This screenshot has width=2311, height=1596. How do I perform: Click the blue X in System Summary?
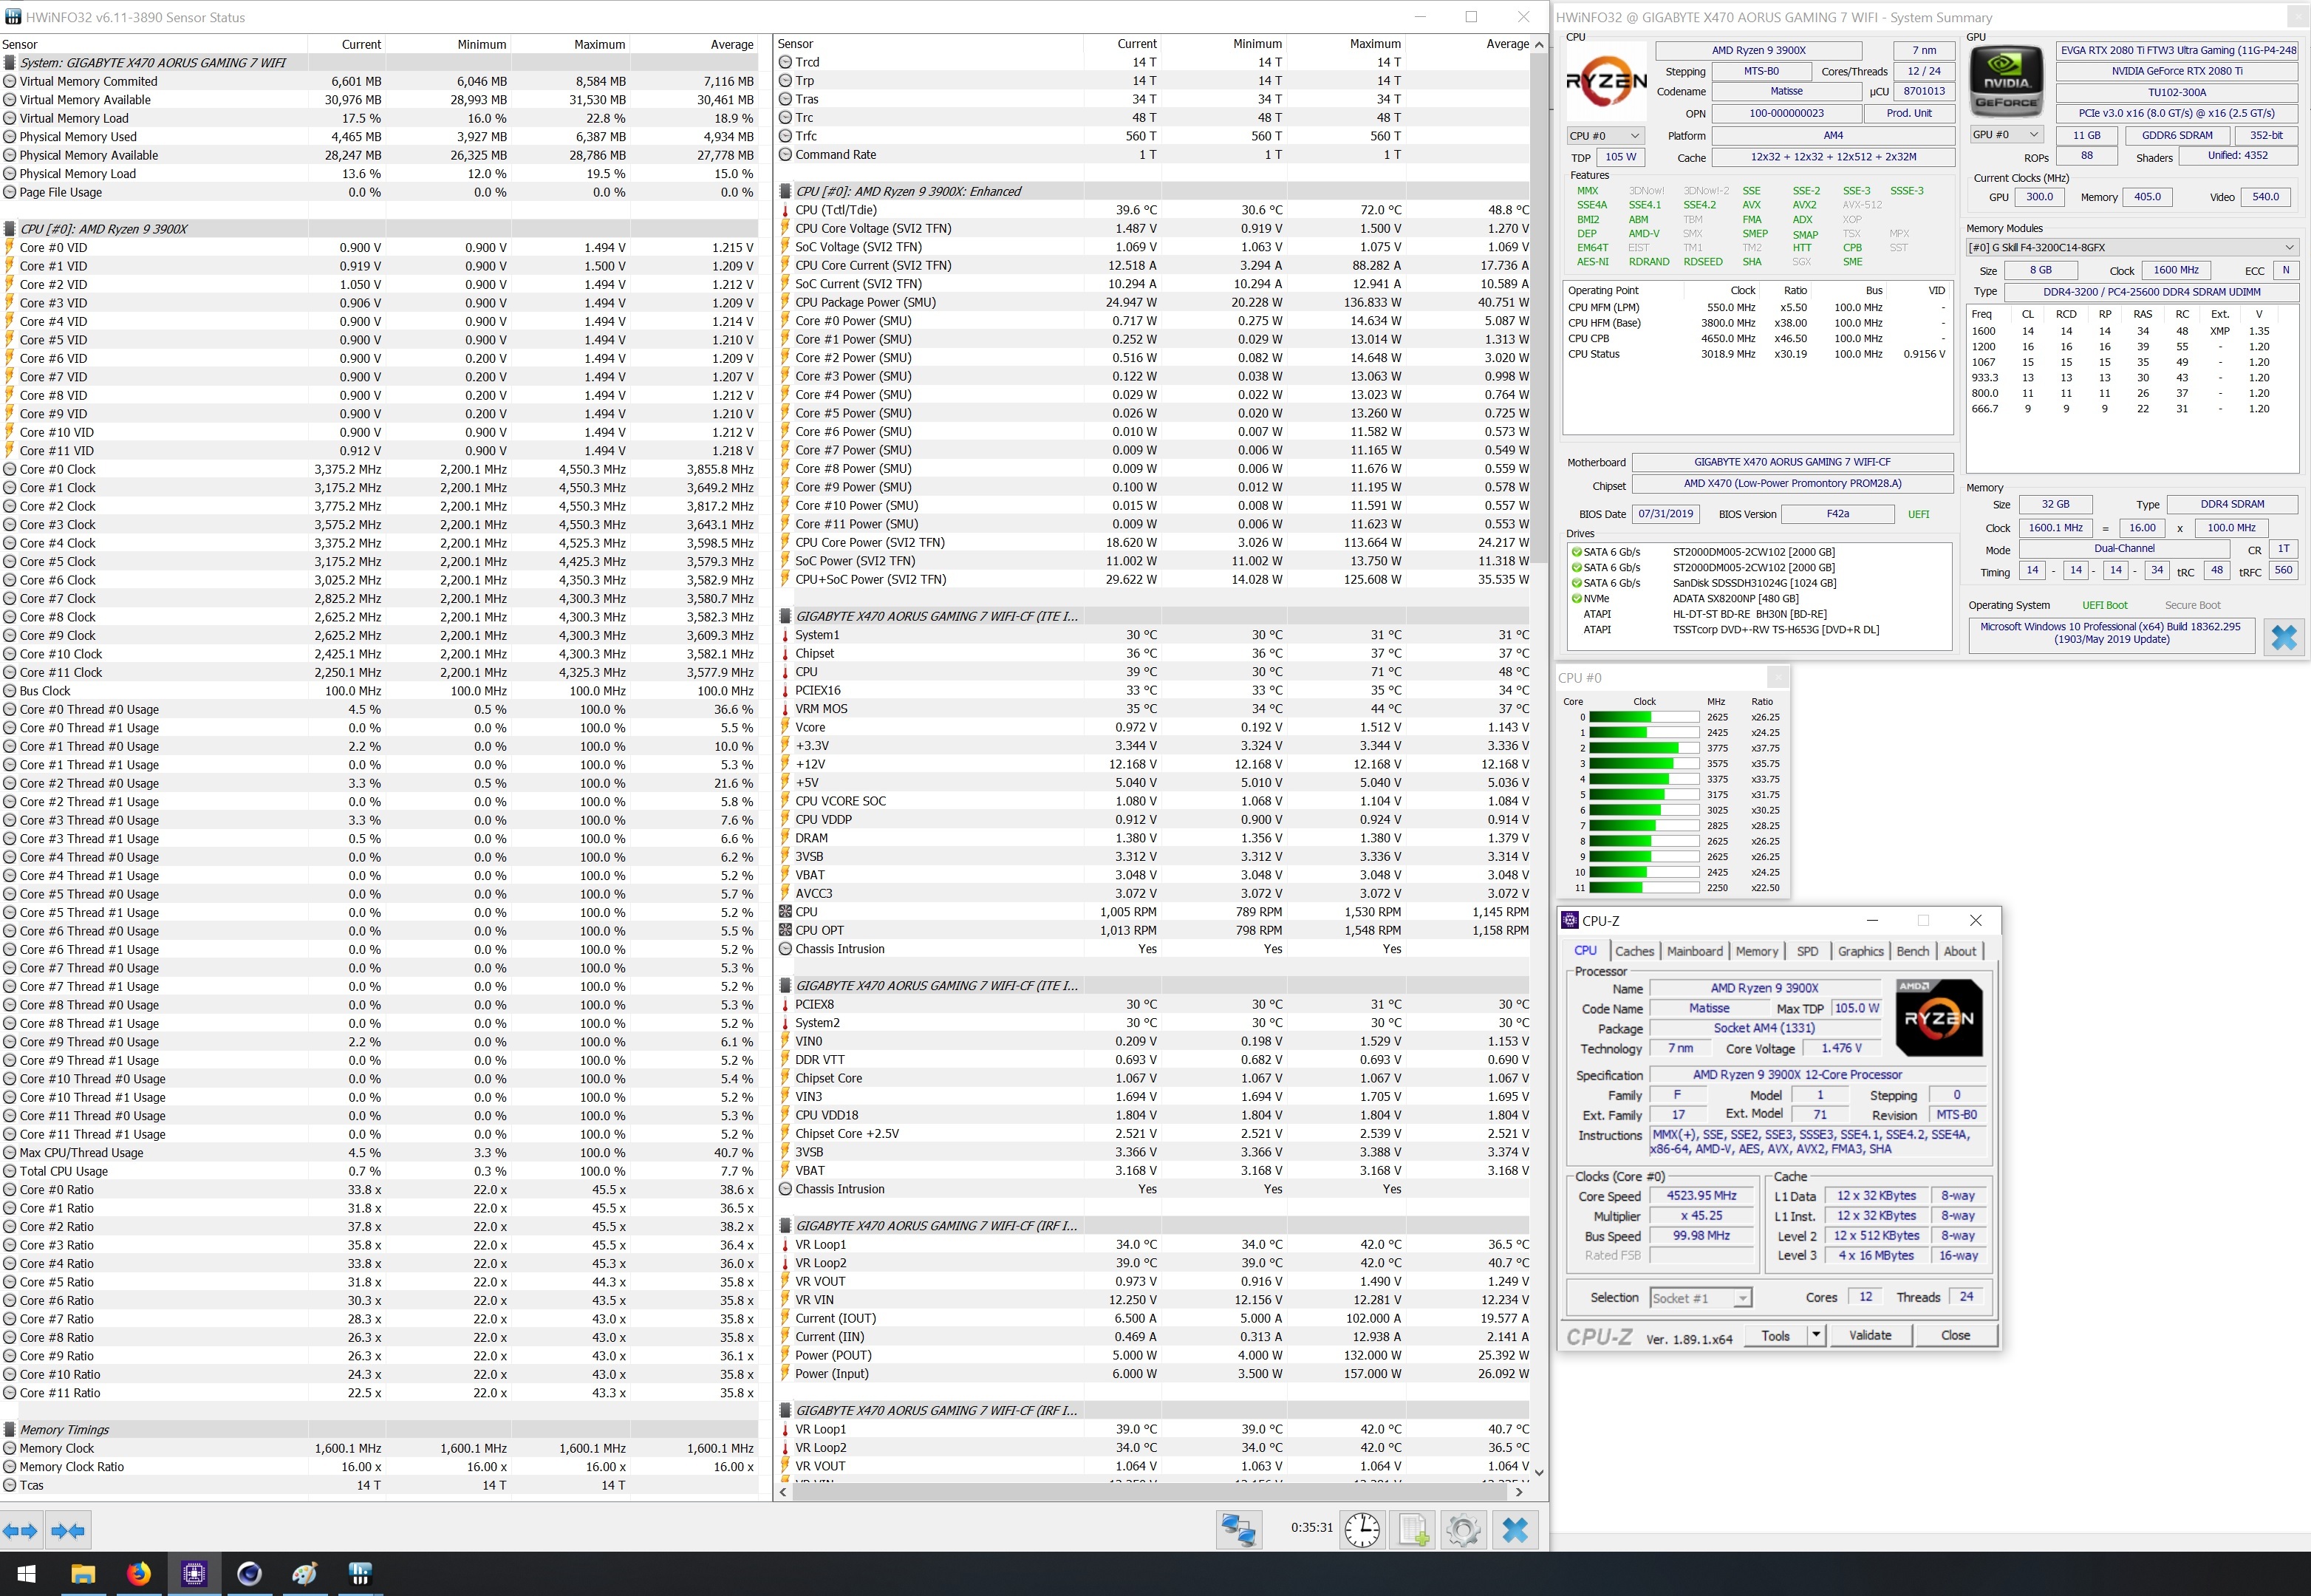[x=2283, y=637]
